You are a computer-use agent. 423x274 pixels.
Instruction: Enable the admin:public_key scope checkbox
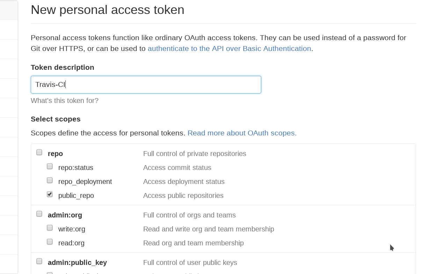coord(39,261)
